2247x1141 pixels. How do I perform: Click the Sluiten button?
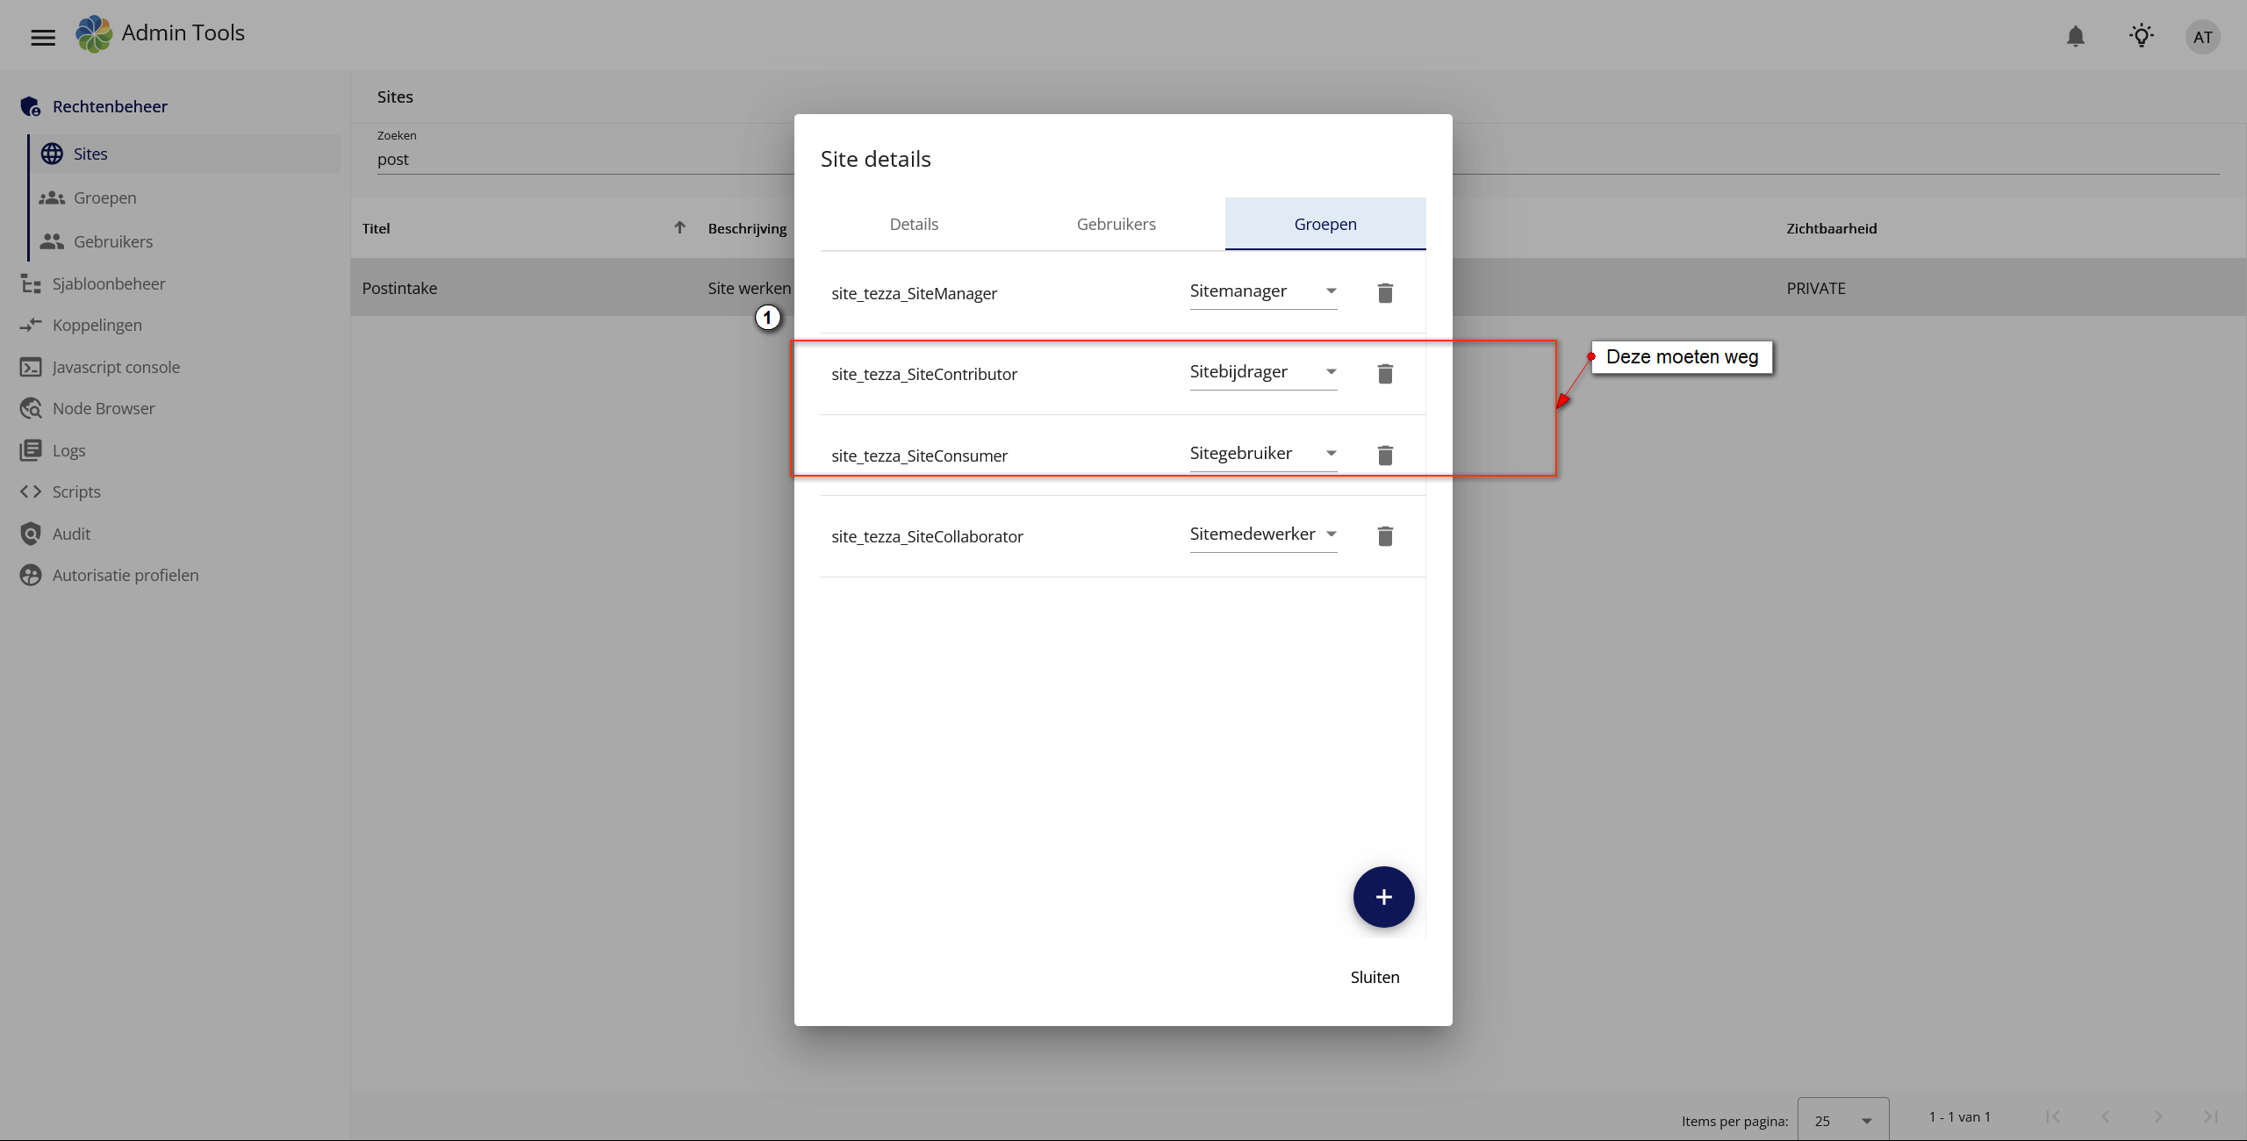click(1375, 977)
